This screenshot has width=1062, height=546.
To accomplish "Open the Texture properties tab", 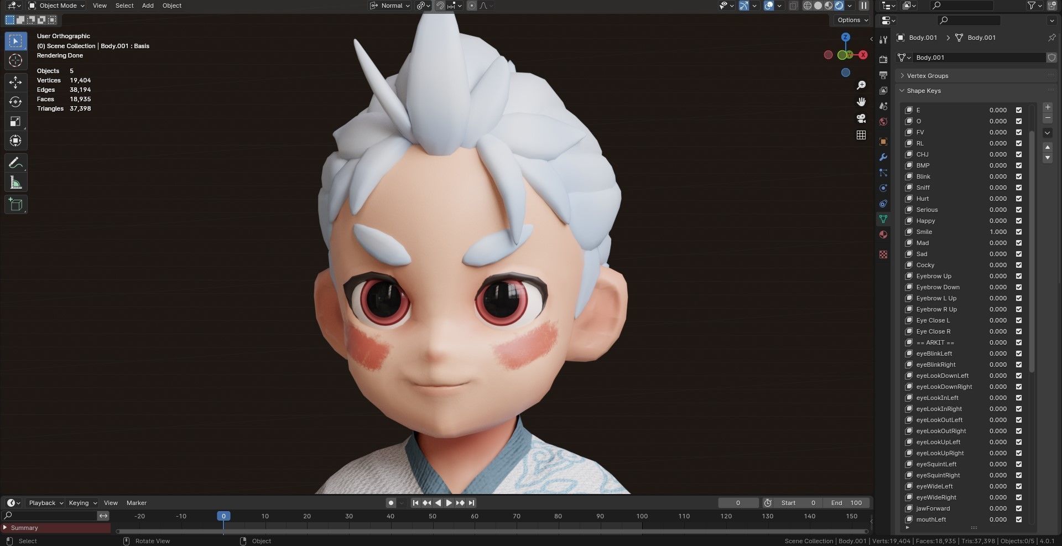I will pyautogui.click(x=883, y=254).
